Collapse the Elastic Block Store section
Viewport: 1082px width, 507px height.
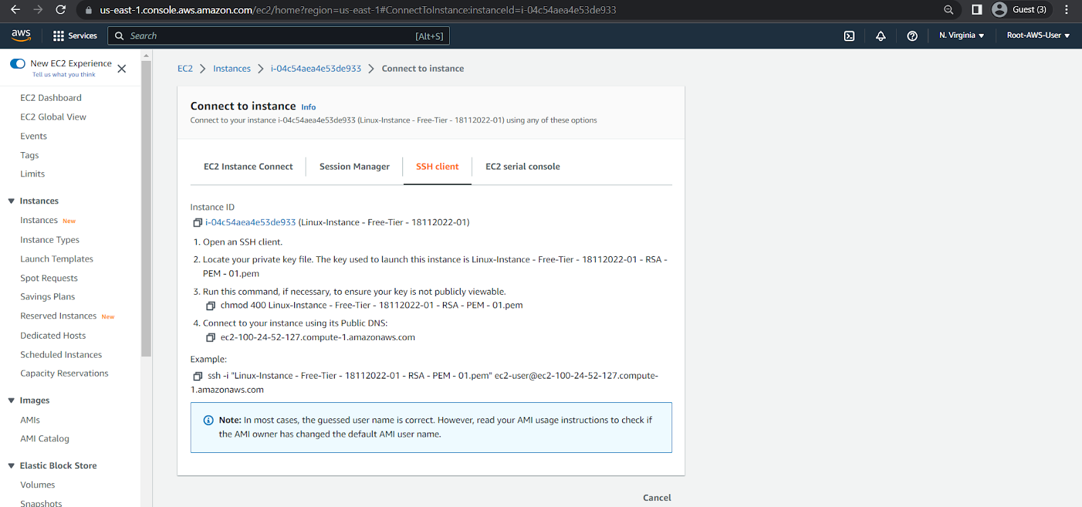click(x=11, y=466)
